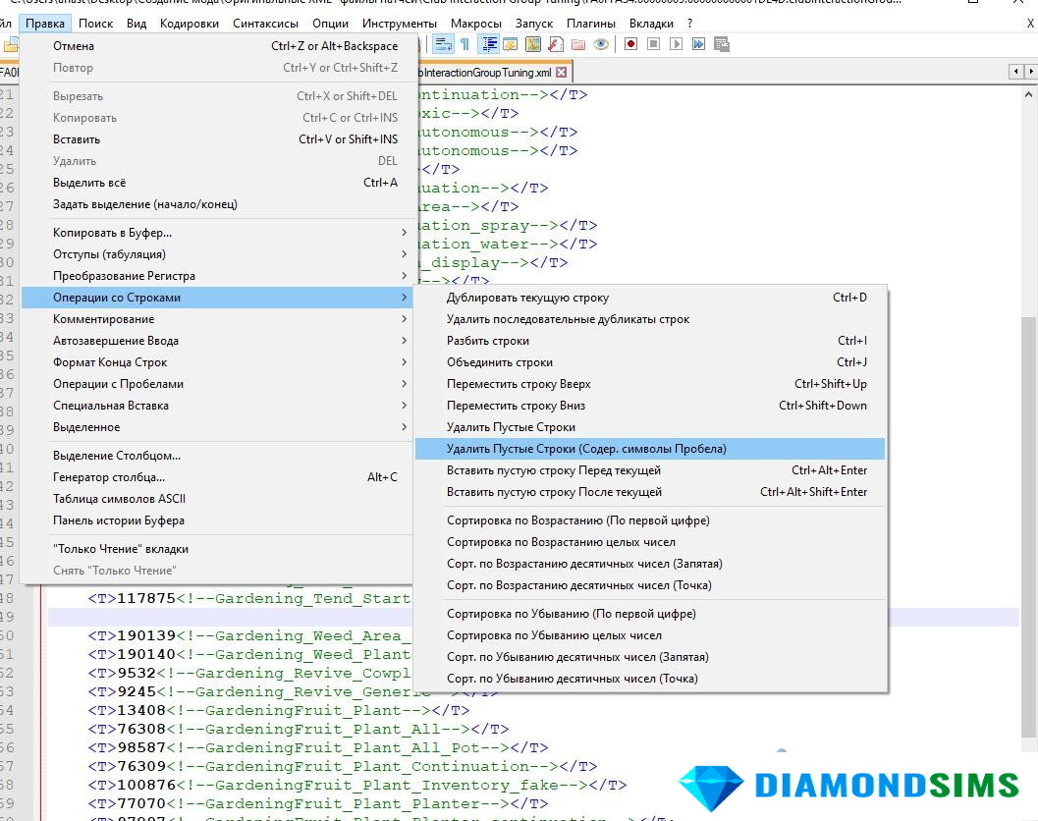
Task: Open the Monitoring eye icon
Action: pyautogui.click(x=601, y=44)
